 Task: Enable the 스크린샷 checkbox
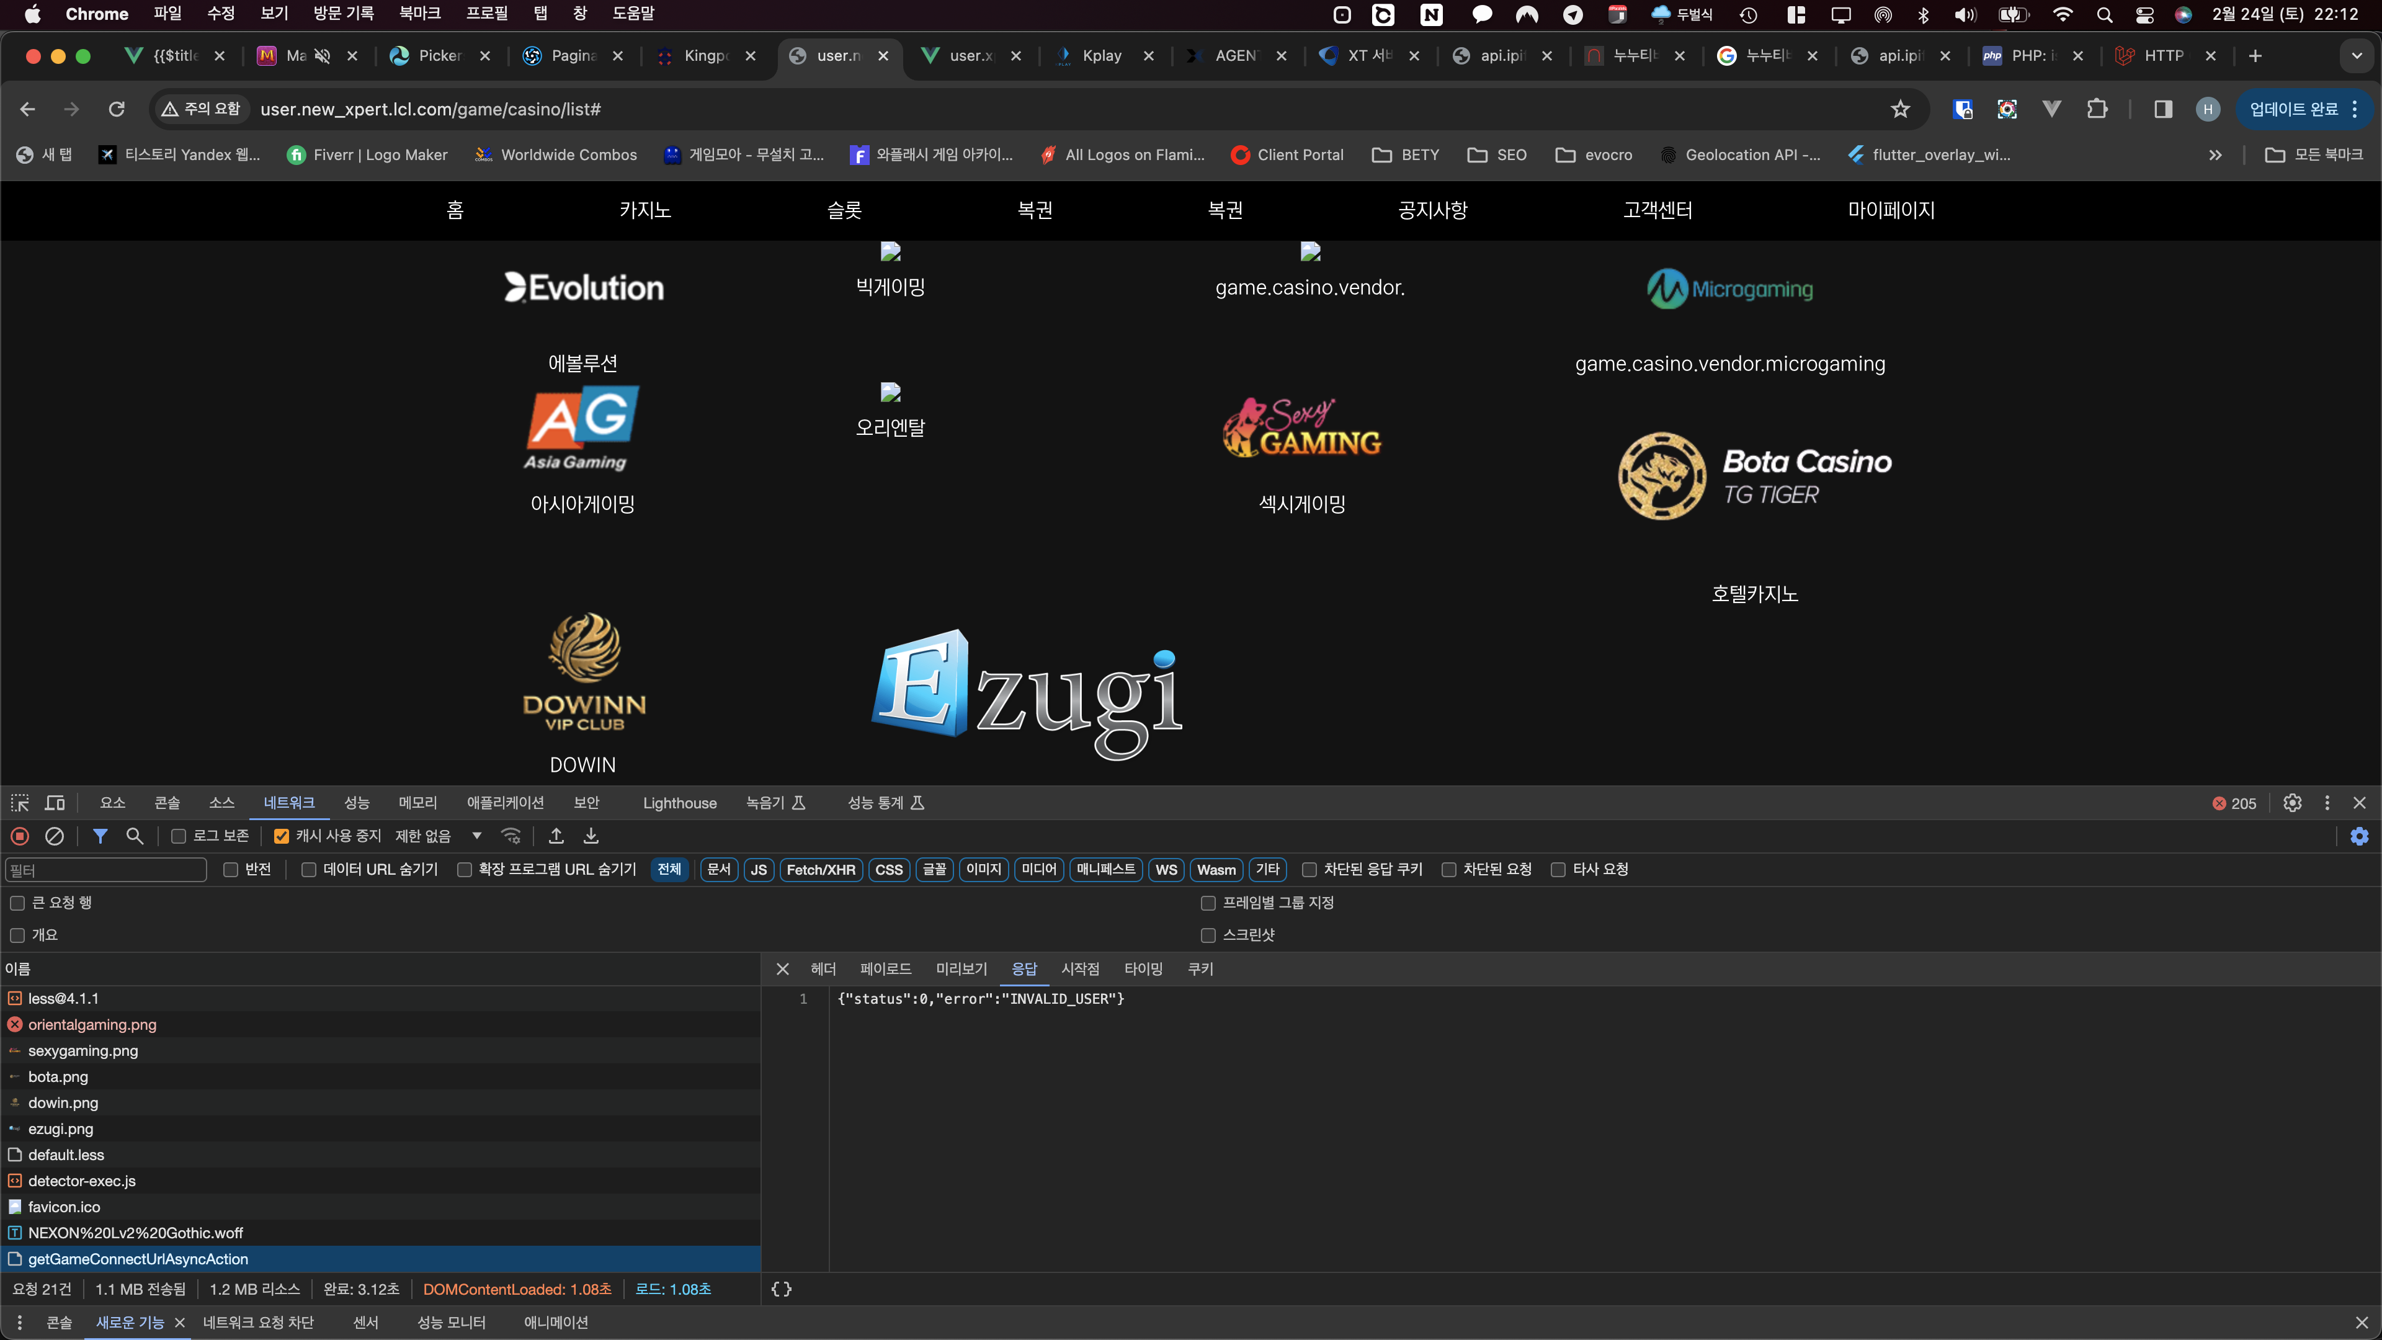coord(1208,936)
